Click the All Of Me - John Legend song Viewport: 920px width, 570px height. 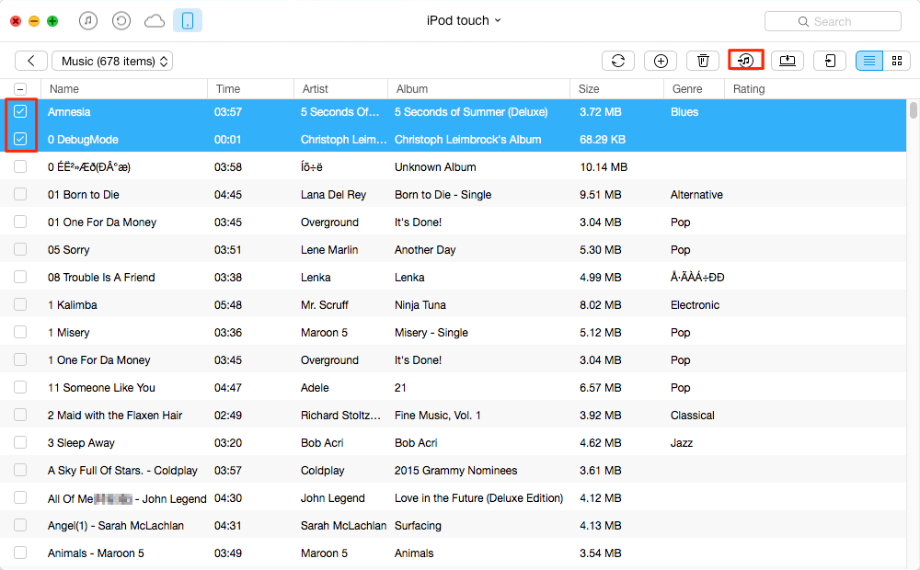click(127, 498)
